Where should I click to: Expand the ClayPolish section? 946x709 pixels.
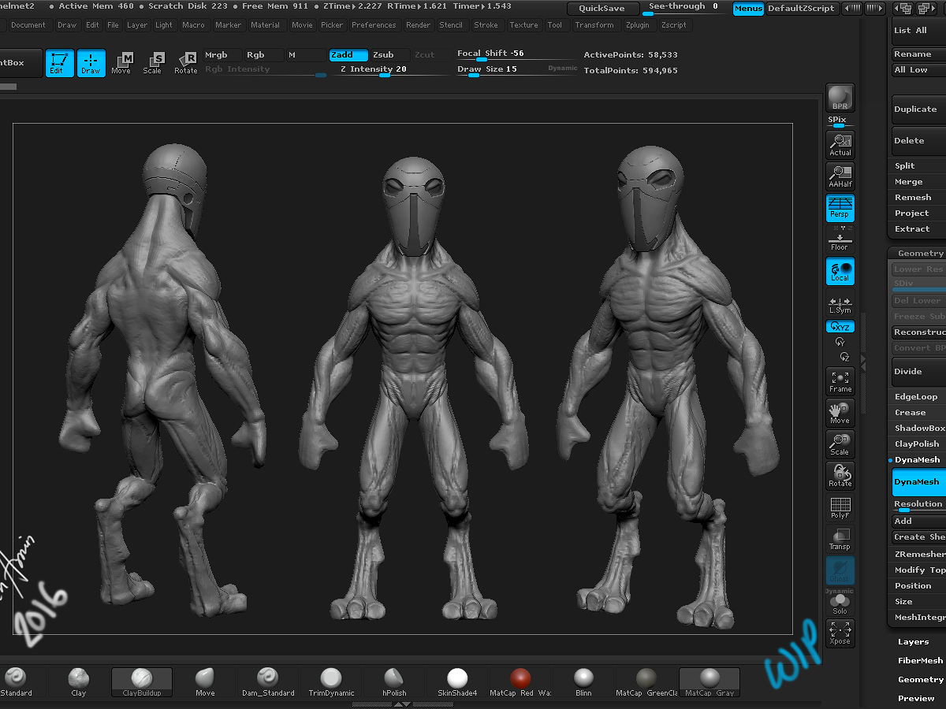(918, 444)
